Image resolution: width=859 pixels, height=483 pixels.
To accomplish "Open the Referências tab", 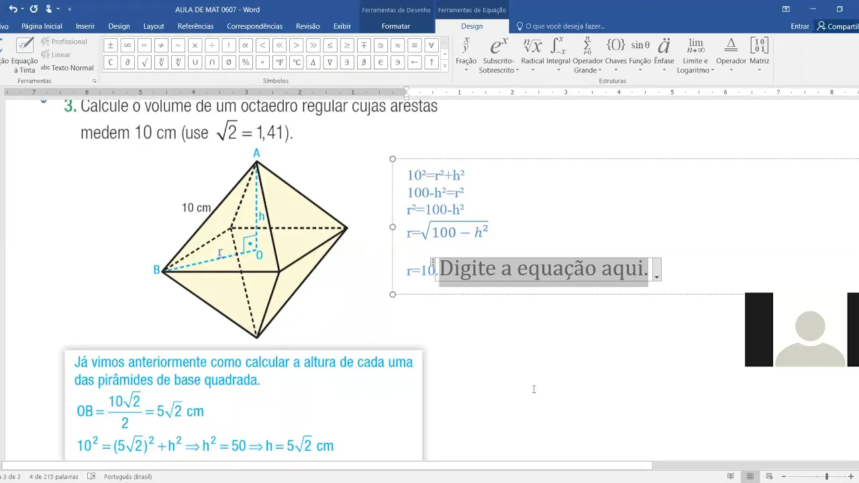I will click(x=195, y=26).
